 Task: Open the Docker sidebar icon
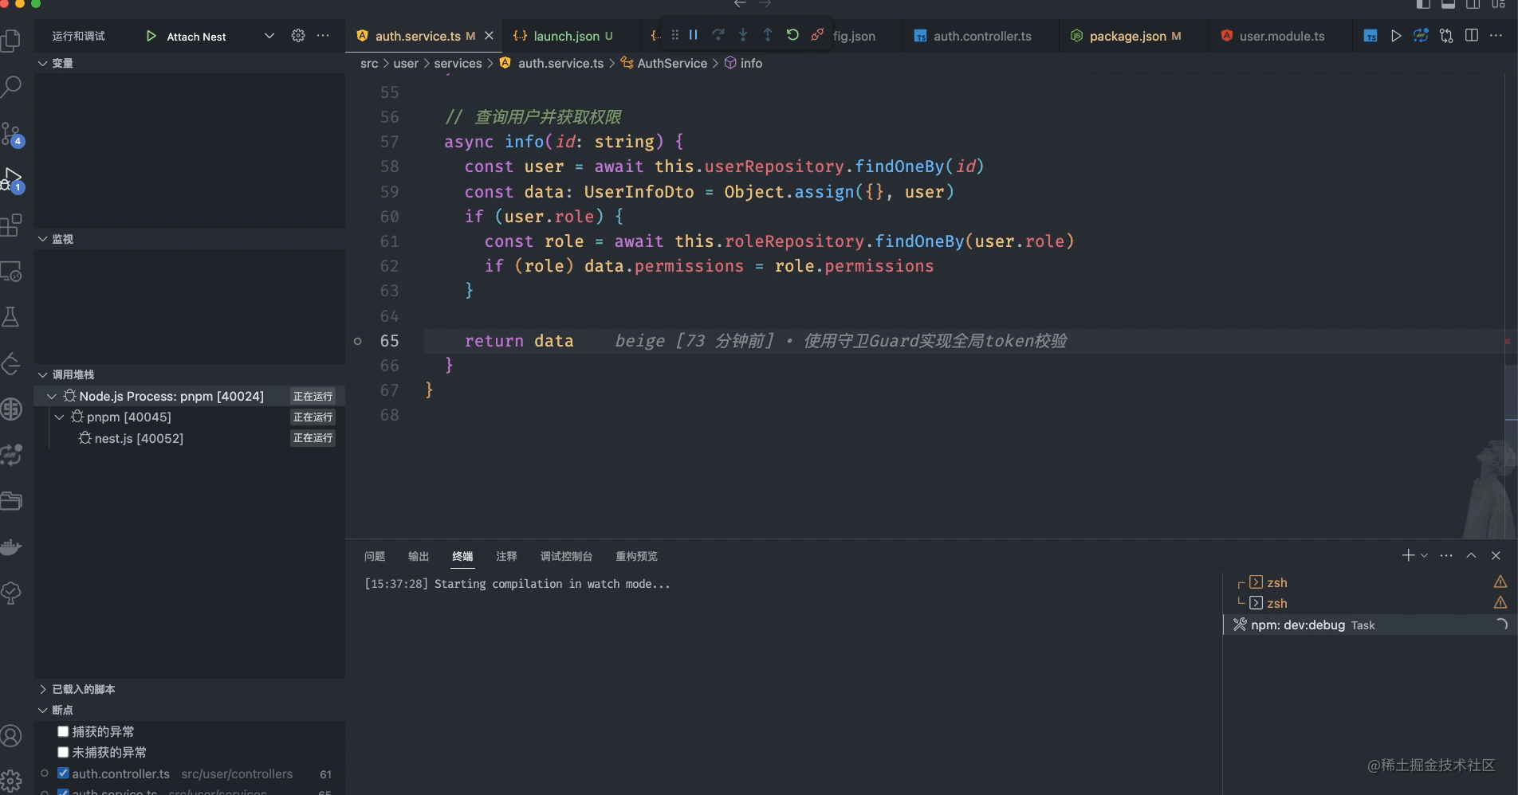coord(12,547)
